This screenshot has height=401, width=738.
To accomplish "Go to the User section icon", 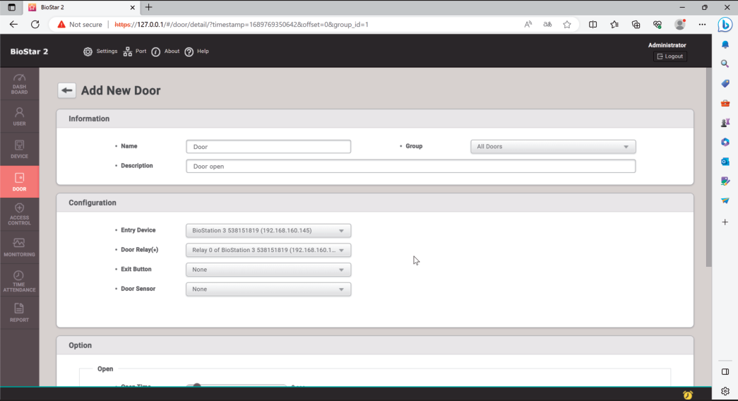I will [x=19, y=116].
